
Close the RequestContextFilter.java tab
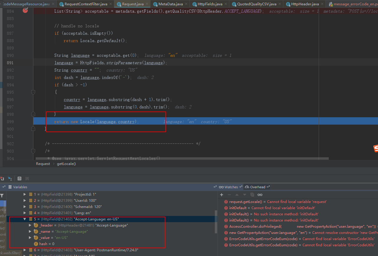click(x=111, y=4)
